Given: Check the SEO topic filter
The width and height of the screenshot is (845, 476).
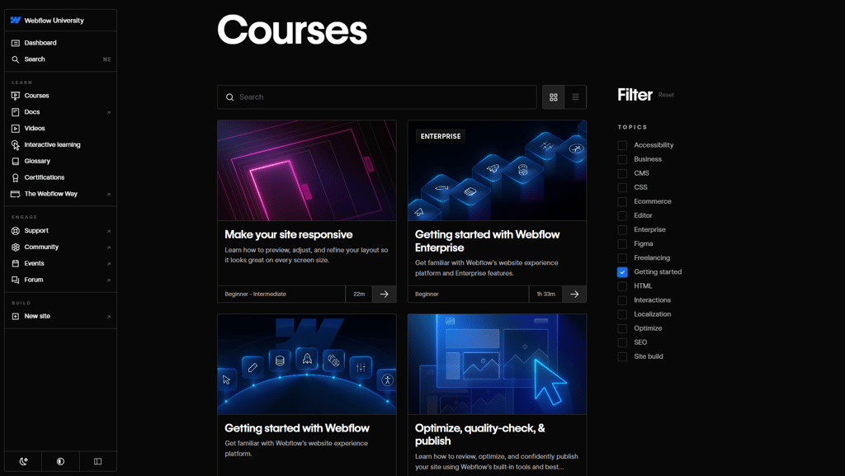Looking at the screenshot, I should click(622, 342).
